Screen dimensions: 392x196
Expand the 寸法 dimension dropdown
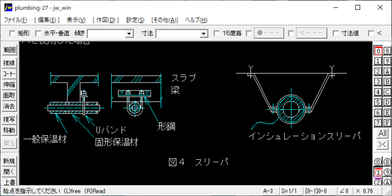204,34
